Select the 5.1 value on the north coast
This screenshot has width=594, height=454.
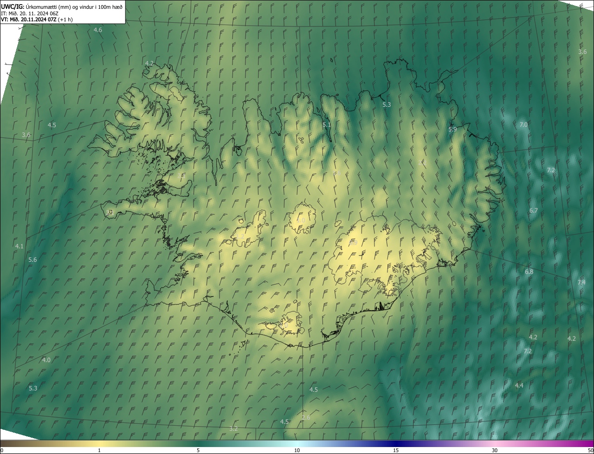(327, 125)
